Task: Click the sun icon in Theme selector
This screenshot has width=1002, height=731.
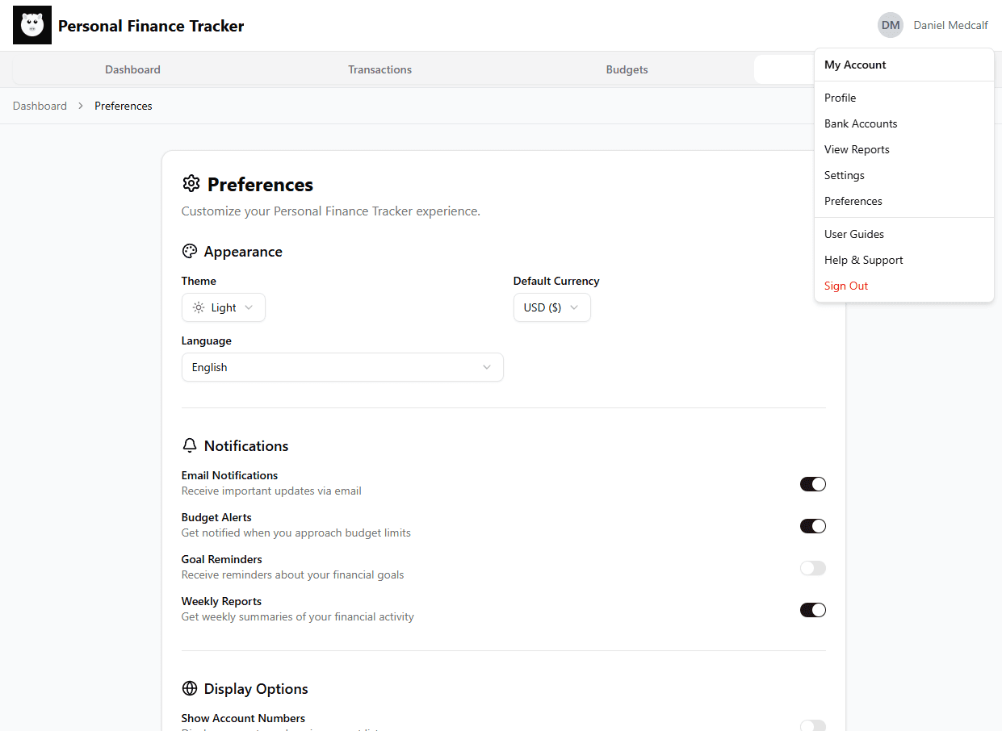Action: click(x=199, y=307)
